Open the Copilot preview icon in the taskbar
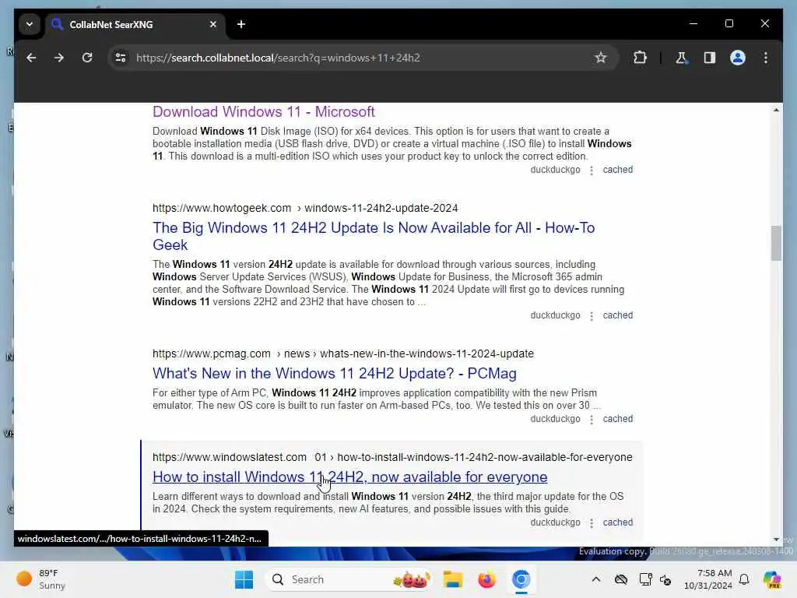 772,579
